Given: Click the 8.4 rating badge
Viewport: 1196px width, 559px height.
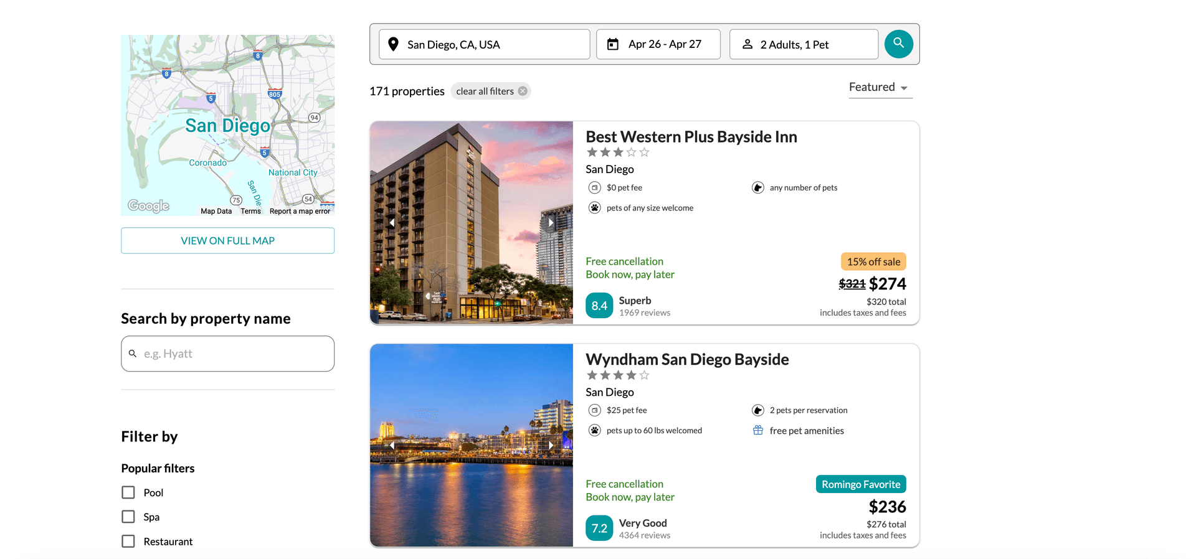Looking at the screenshot, I should [599, 306].
